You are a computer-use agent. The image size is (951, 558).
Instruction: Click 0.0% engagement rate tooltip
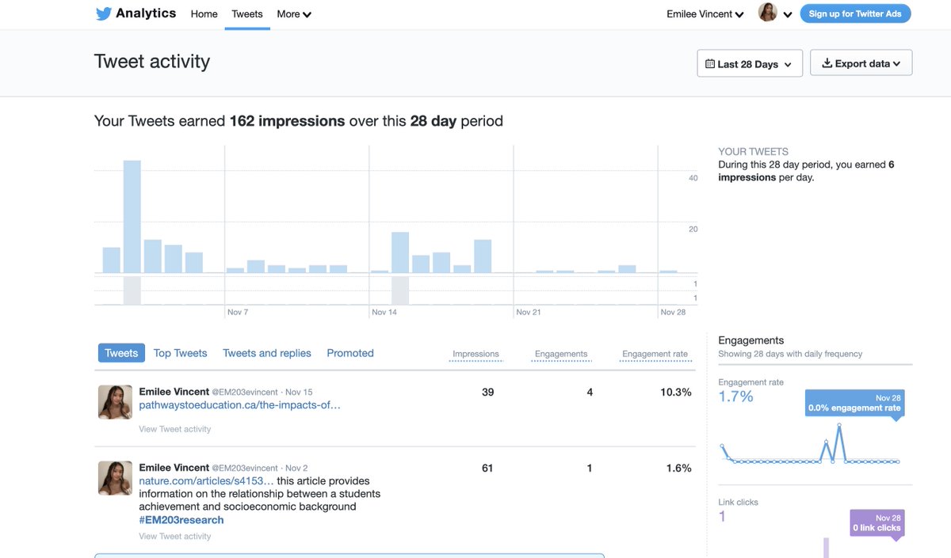[855, 403]
